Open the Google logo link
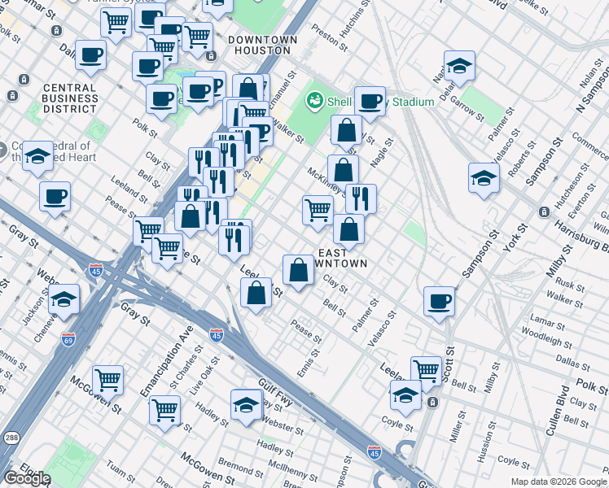The width and height of the screenshot is (609, 488). point(27,479)
